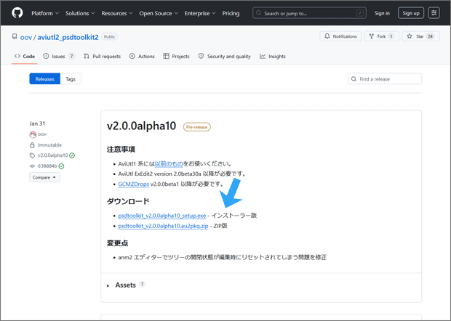Click the Sign in link
This screenshot has width=451, height=321.
pos(382,13)
